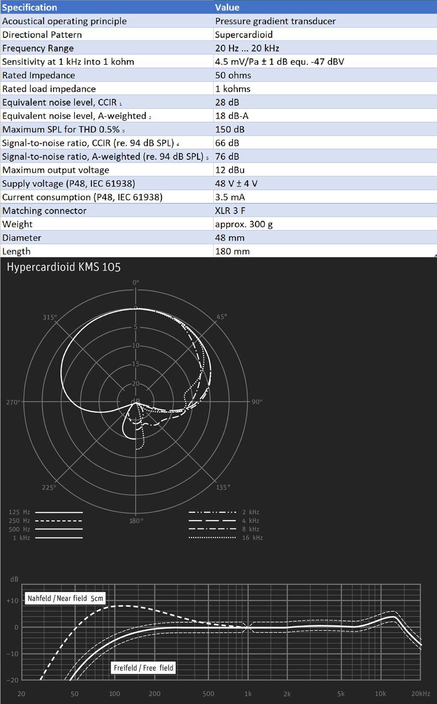Viewport: 437px width, 704px height.
Task: Click the Value column header
Action: 227,7
